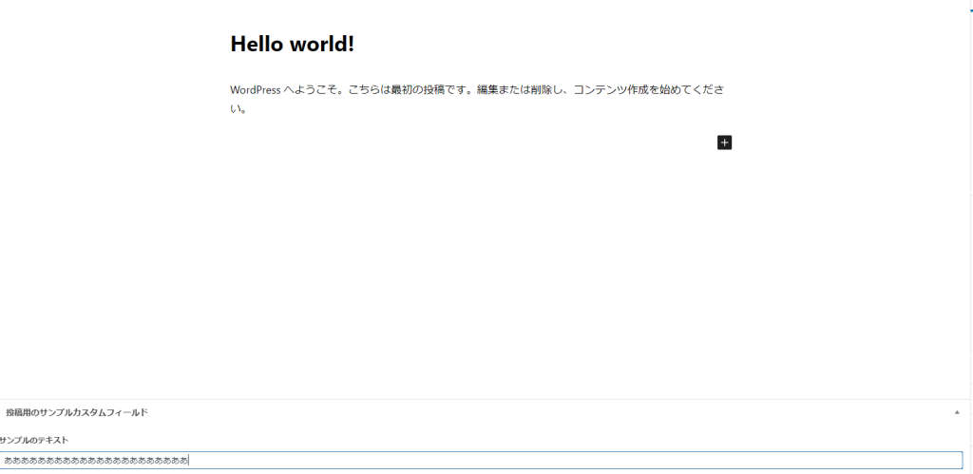The height and width of the screenshot is (474, 973).
Task: Click empty space inside the sample text field
Action: [x=570, y=461]
